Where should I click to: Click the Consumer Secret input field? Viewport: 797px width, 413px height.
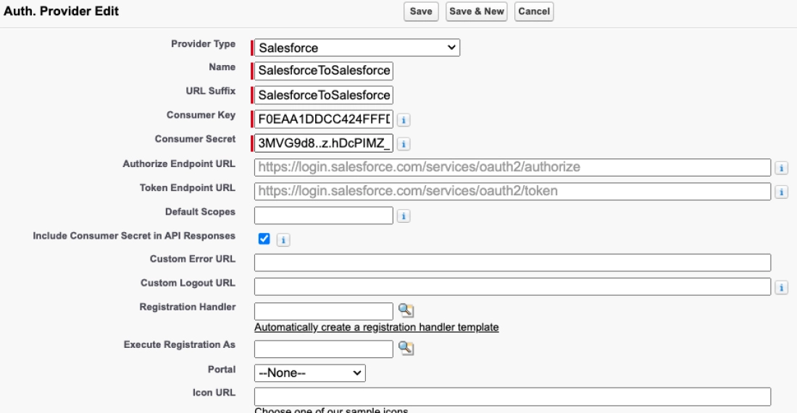coord(323,143)
